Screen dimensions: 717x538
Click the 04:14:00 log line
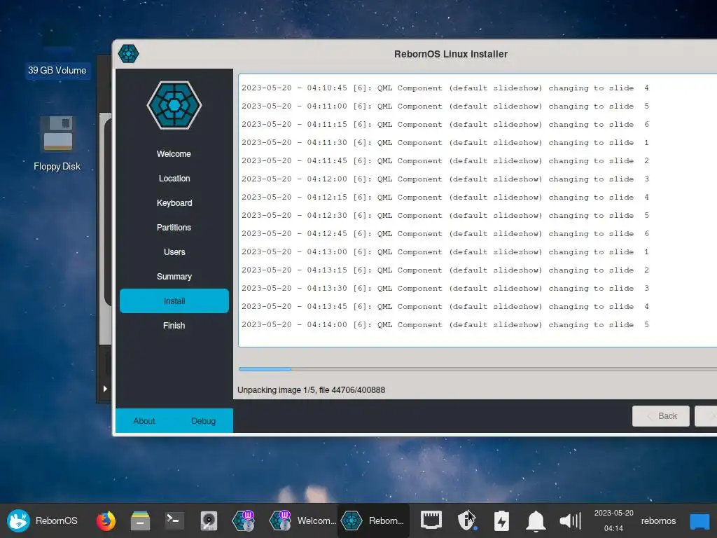pyautogui.click(x=445, y=325)
